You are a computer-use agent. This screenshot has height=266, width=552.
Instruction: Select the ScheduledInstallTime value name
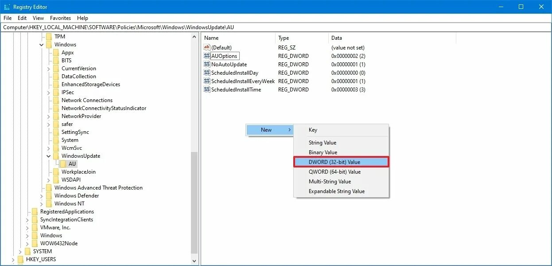tap(236, 90)
